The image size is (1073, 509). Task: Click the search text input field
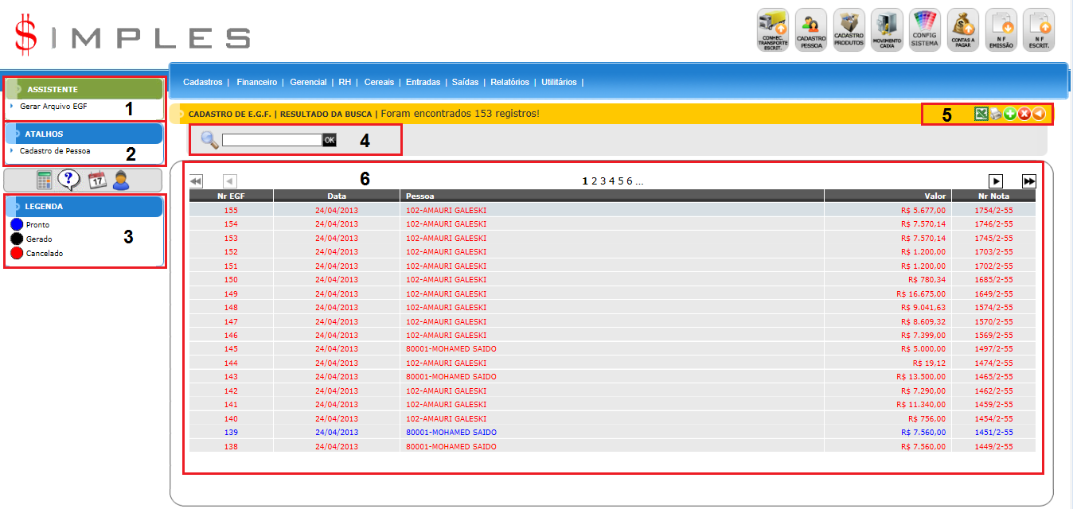[x=271, y=140]
